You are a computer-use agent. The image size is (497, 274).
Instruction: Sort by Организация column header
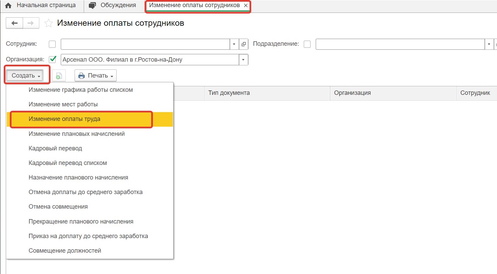point(393,93)
